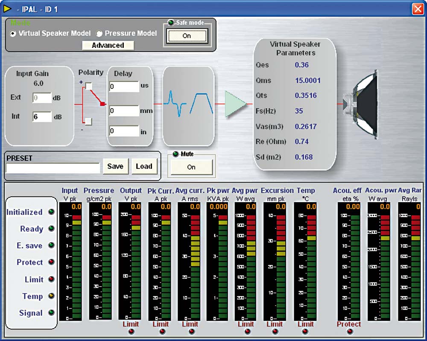Screen dimensions: 427x341
Task: Click the Temp °C meter
Action: (x=305, y=261)
